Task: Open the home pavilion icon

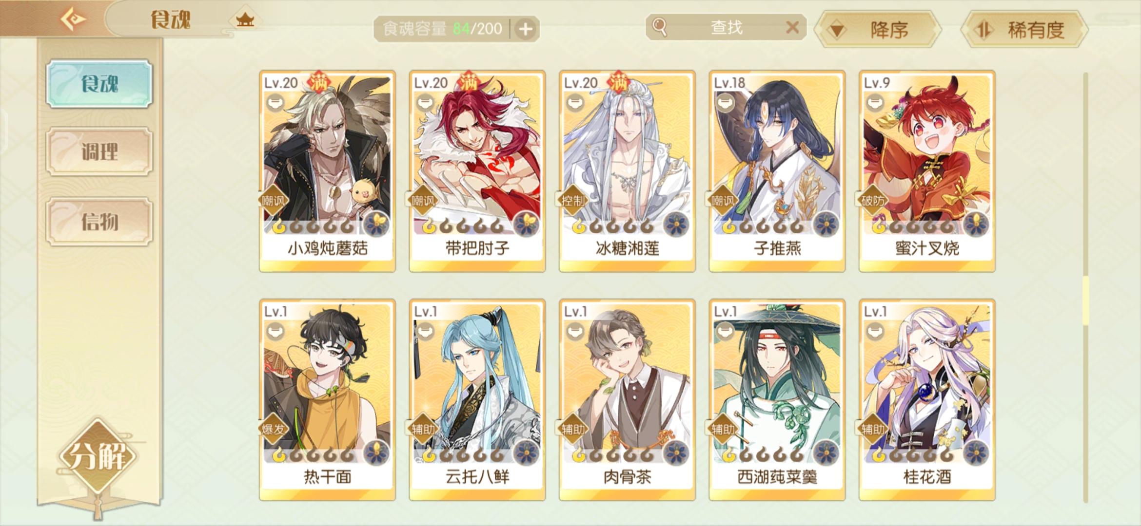Action: [245, 20]
